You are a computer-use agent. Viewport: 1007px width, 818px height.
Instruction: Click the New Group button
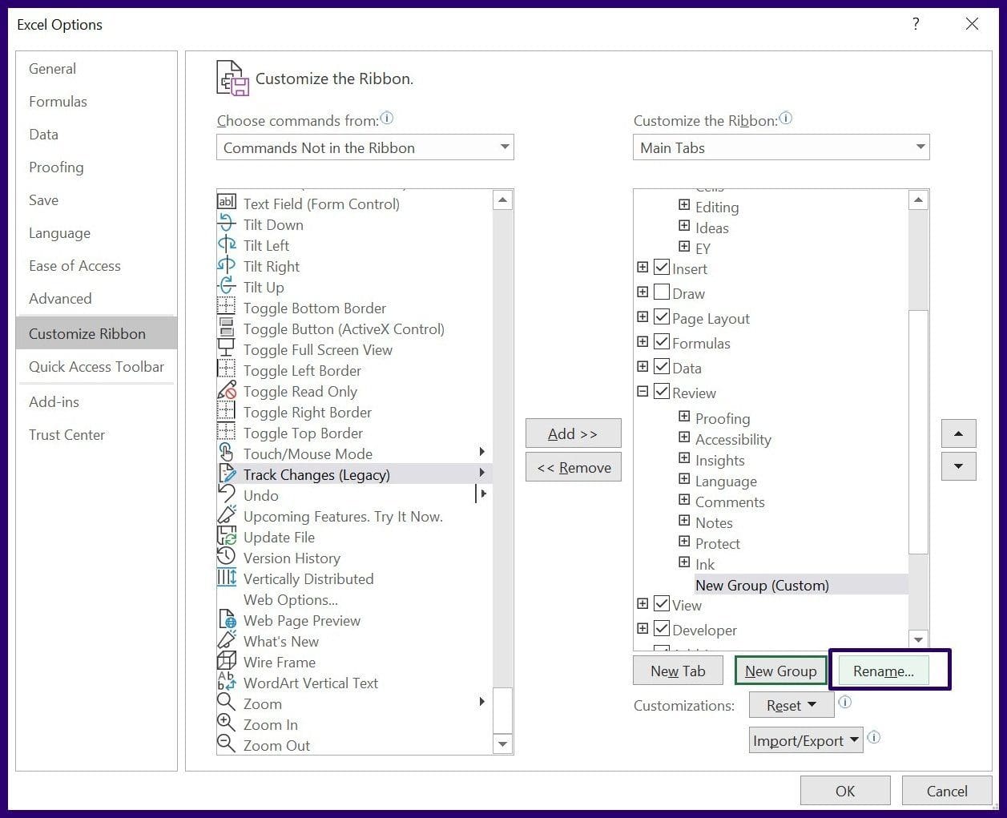click(780, 671)
